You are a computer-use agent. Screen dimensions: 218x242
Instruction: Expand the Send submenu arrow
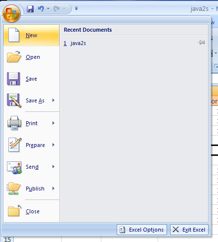point(53,167)
